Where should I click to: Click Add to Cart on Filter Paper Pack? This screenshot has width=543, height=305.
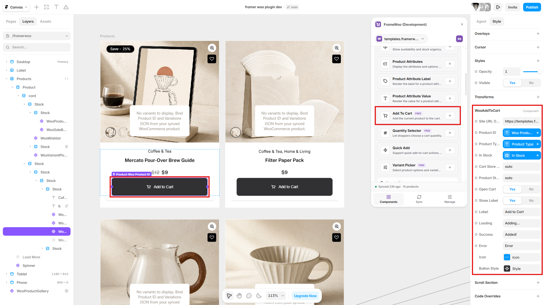(x=284, y=187)
